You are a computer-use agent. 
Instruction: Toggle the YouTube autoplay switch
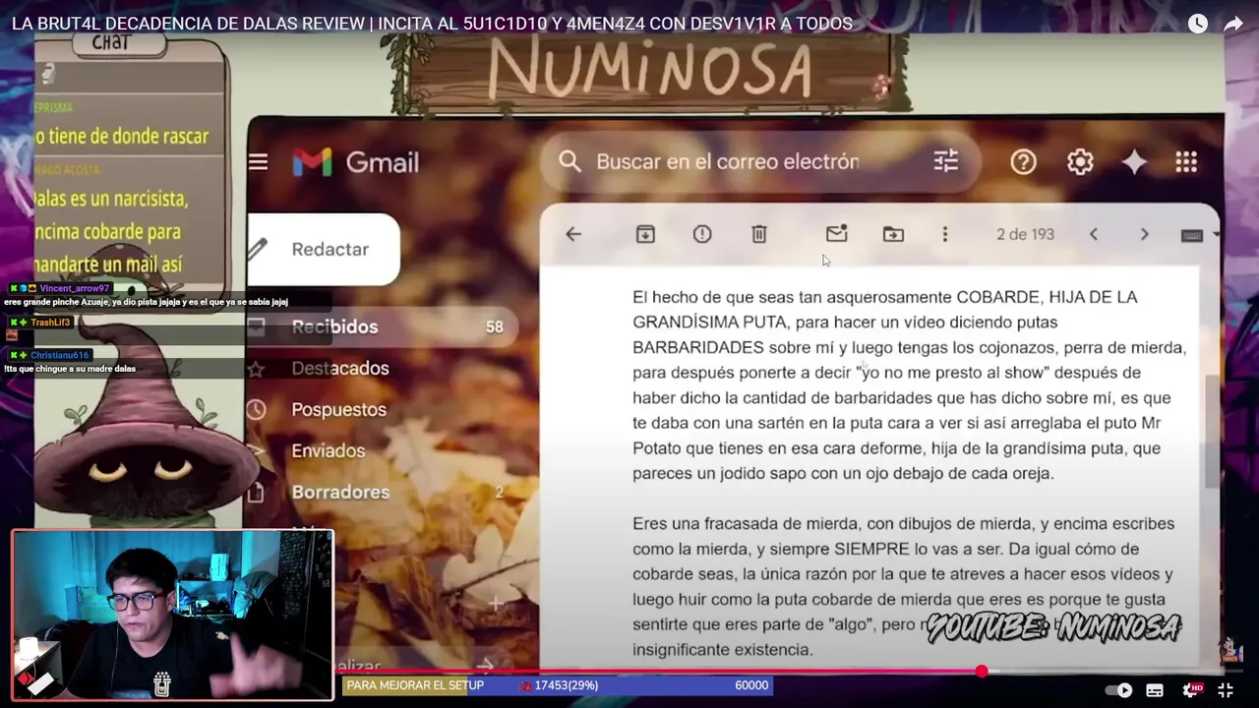(1119, 690)
